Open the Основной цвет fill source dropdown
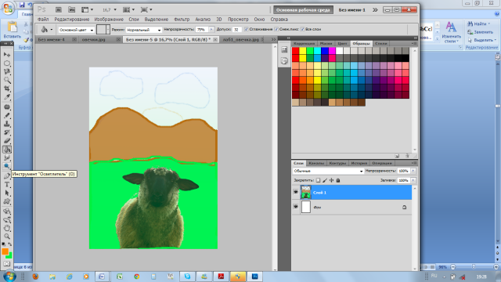Viewport: 501px width, 282px height. pos(76,30)
